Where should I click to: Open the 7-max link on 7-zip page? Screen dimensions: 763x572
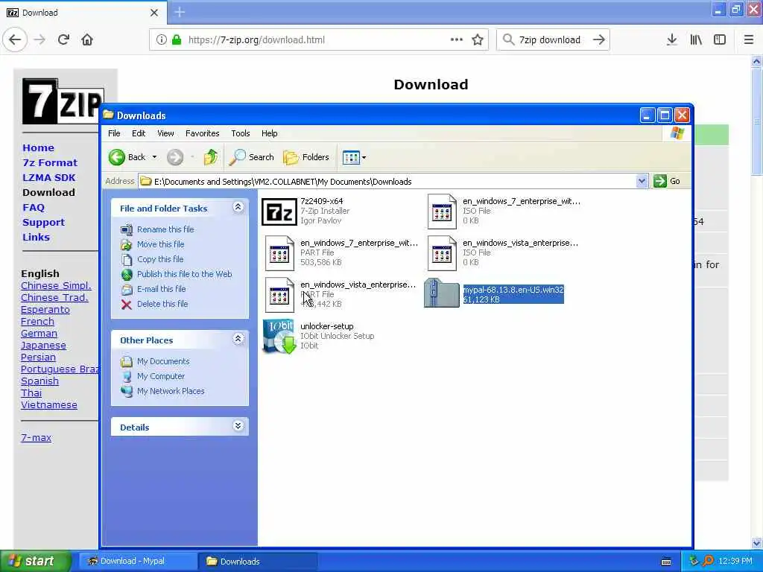click(36, 438)
